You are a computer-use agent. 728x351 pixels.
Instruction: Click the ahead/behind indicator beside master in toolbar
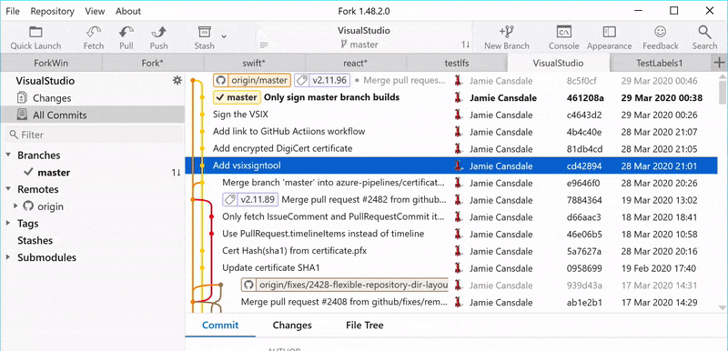click(x=465, y=45)
